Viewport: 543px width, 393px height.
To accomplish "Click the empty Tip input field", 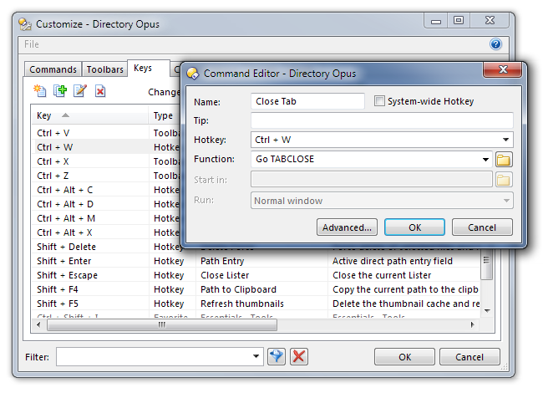I will click(x=382, y=120).
